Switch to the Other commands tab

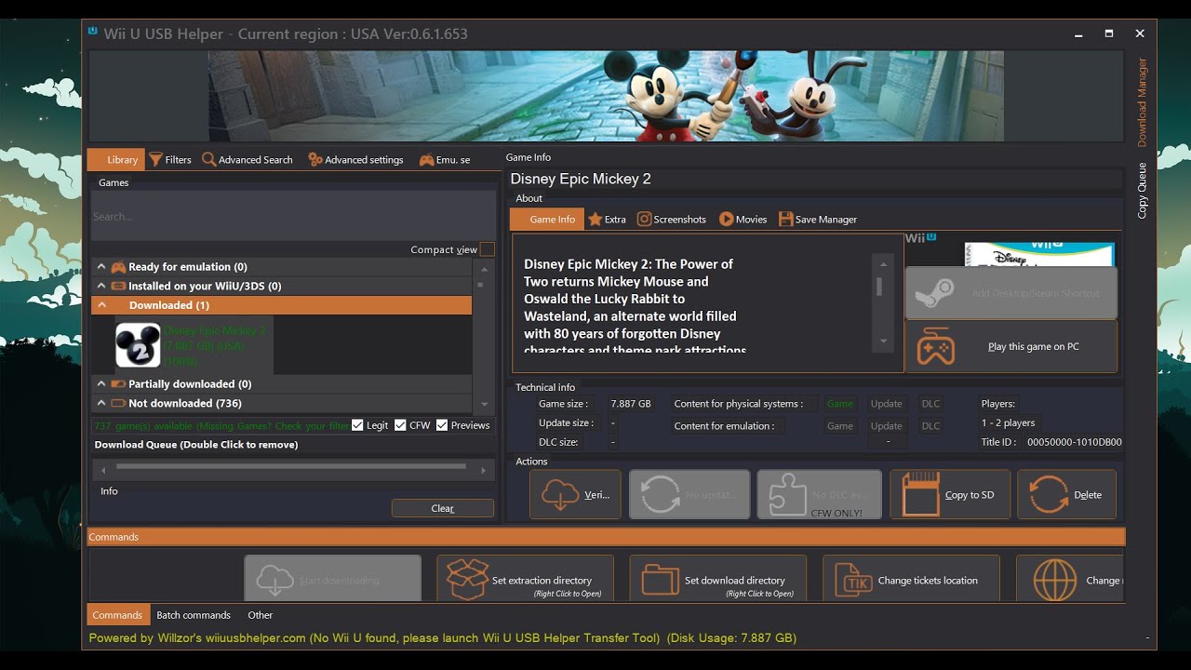pos(261,615)
